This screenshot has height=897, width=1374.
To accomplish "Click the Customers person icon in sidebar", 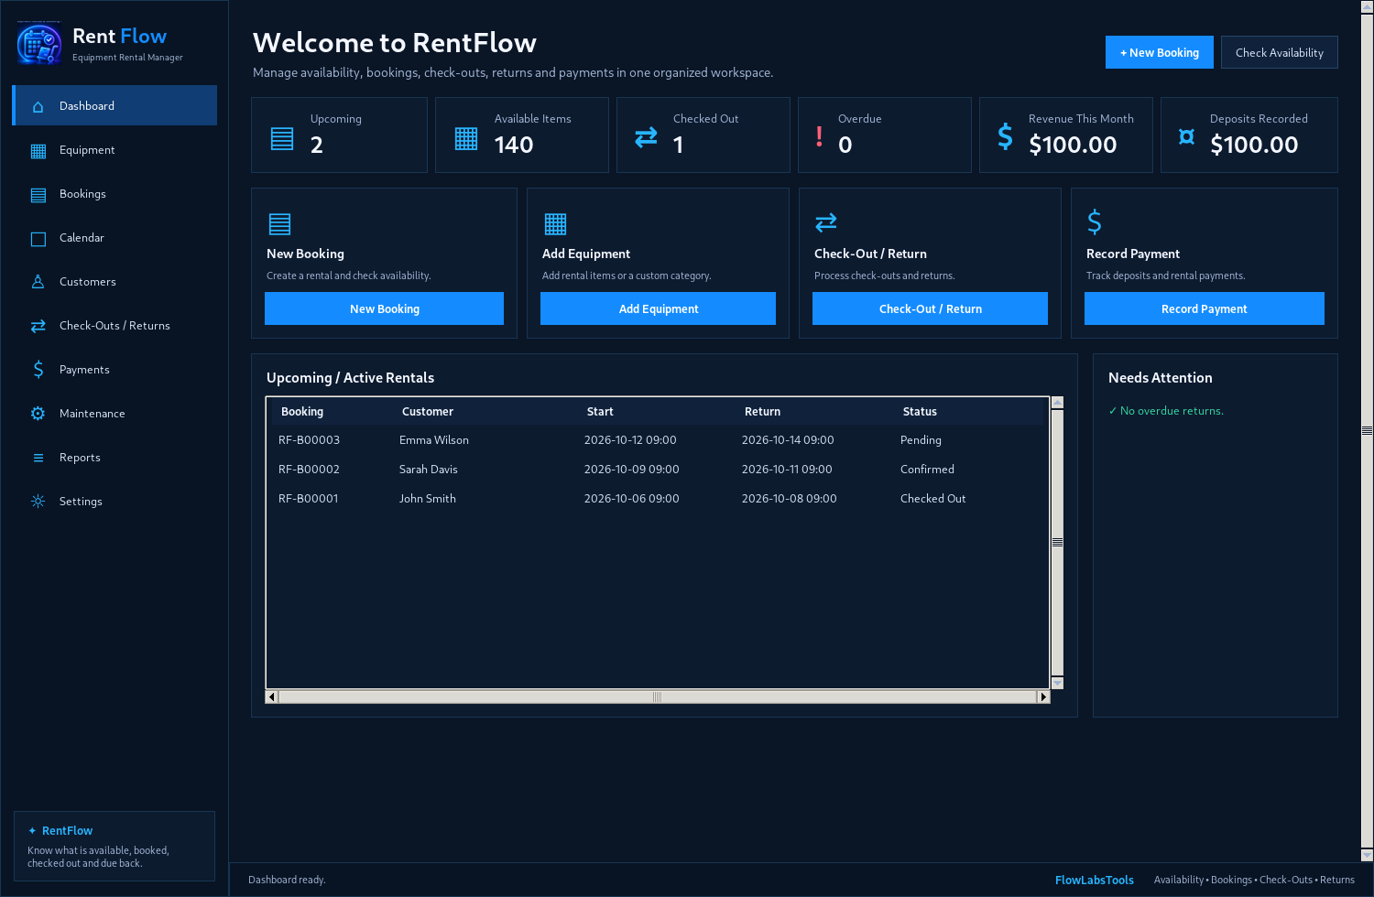I will [38, 282].
